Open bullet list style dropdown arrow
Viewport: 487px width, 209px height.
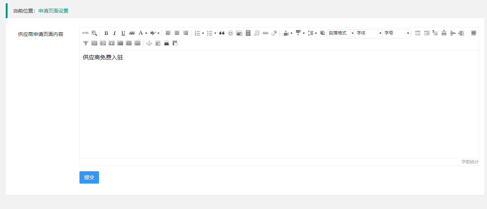click(215, 33)
